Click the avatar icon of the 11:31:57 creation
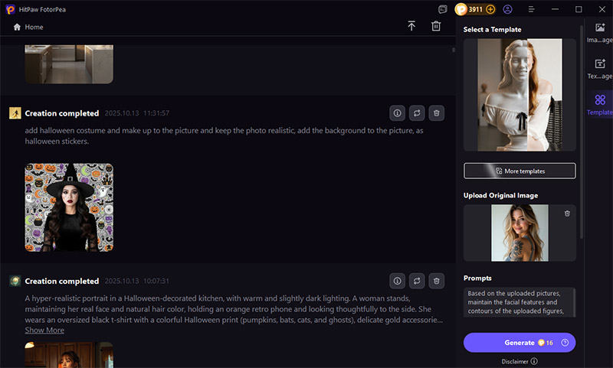Screen dimensions: 613x368 (15, 113)
